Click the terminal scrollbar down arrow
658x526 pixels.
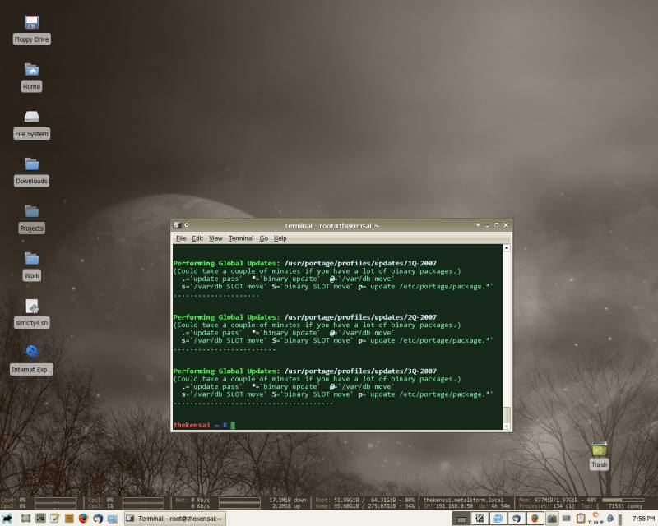(x=507, y=427)
